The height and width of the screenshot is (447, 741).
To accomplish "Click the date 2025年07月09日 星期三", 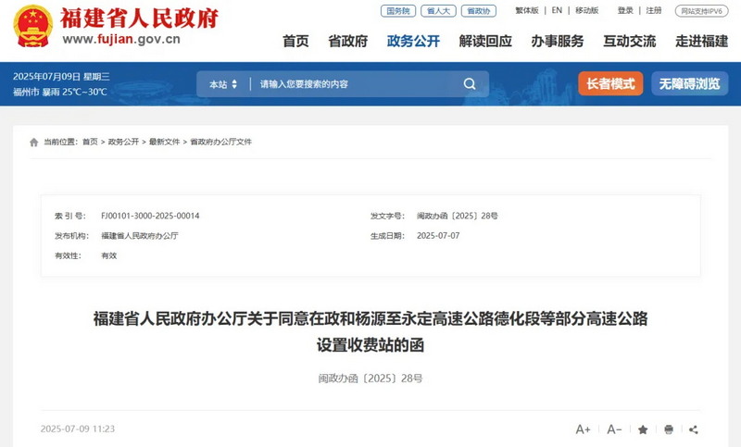I will [61, 77].
